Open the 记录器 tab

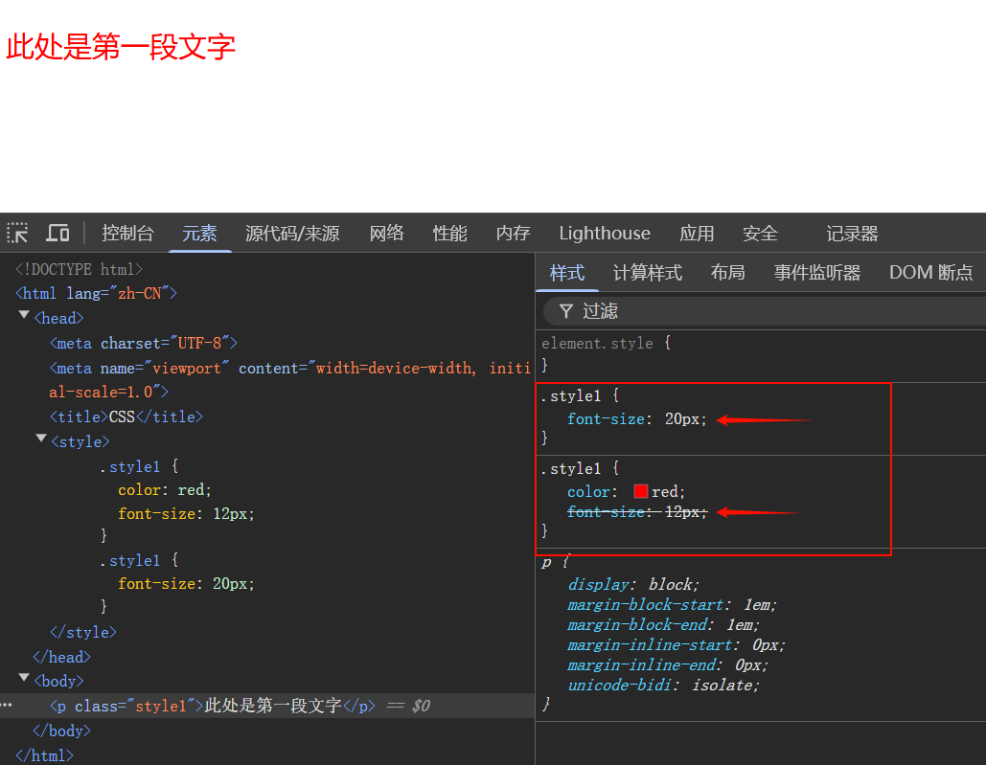coord(852,234)
